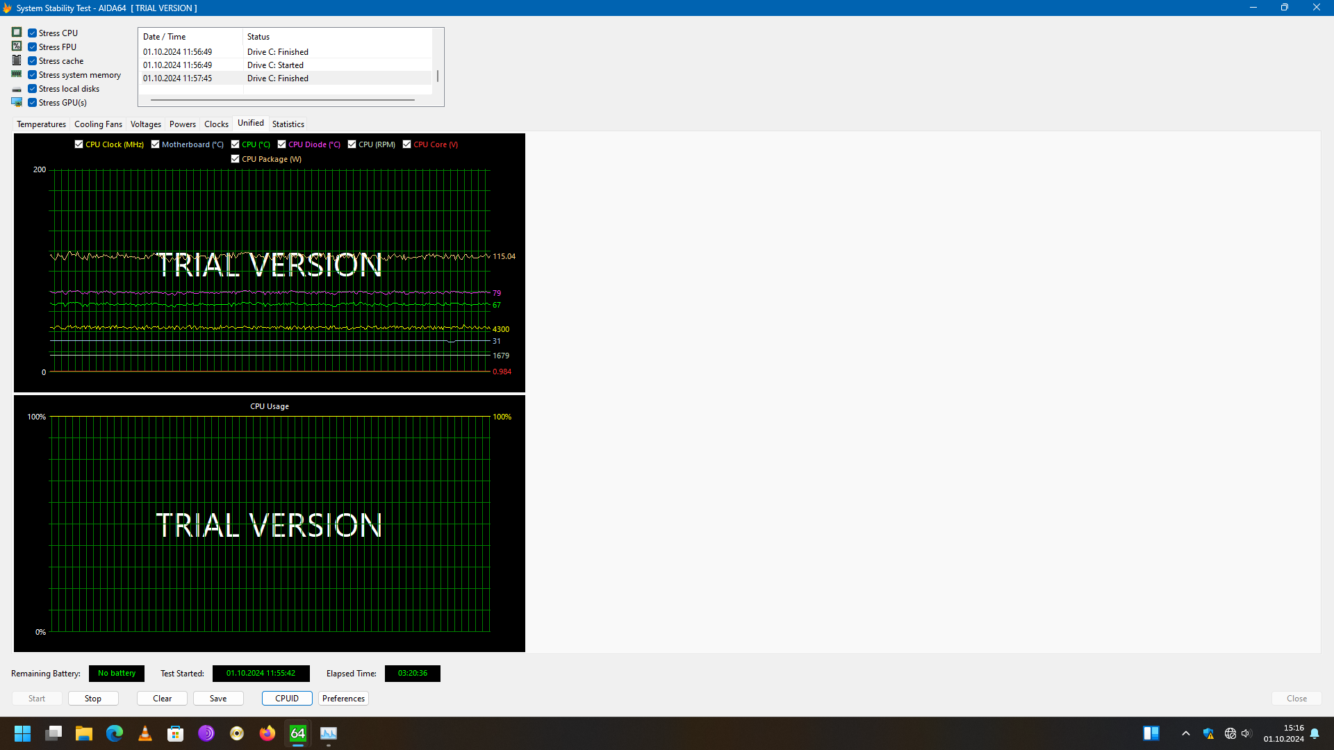Open Microsoft Edge from taskbar
This screenshot has width=1334, height=750.
[115, 733]
